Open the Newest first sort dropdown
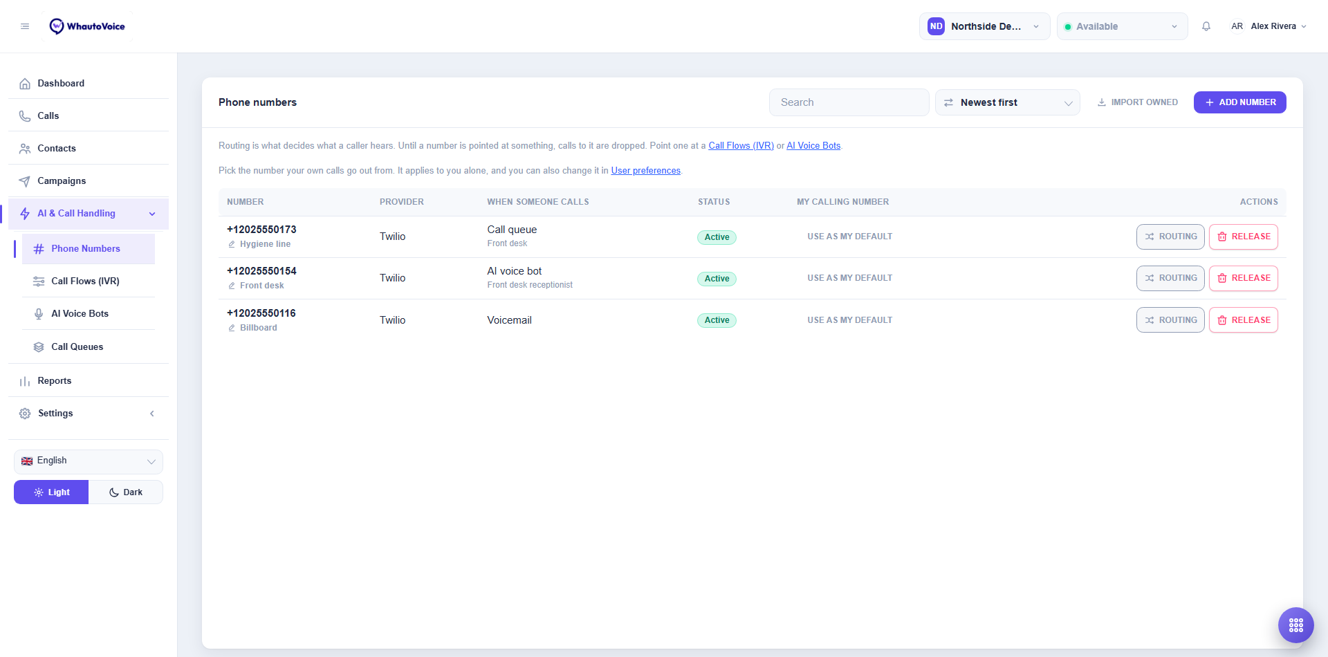Screen dimensions: 1328x657 1007,102
